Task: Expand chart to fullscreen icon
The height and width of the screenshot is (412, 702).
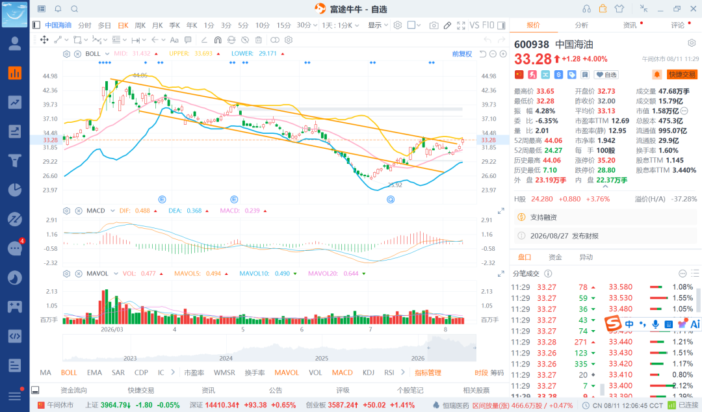Action: [461, 25]
